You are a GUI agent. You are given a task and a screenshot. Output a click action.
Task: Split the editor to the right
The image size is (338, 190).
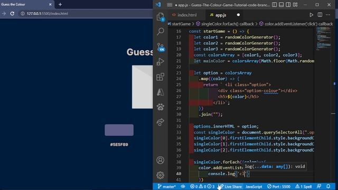(320, 15)
